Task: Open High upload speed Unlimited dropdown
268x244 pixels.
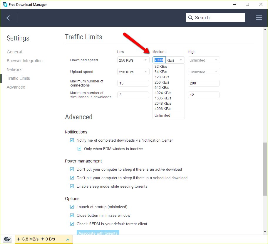Action: 204,72
